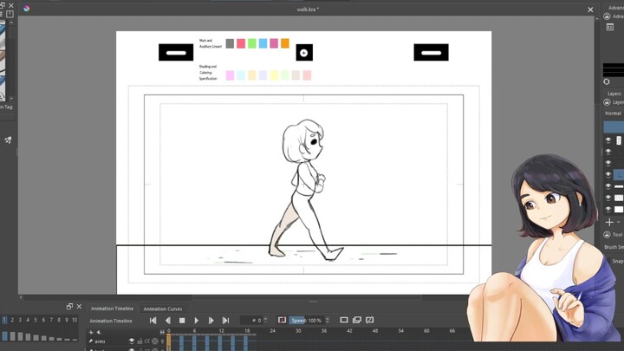Toggle visibility of second layer in Layers
This screenshot has height=351, width=624.
(x=608, y=152)
